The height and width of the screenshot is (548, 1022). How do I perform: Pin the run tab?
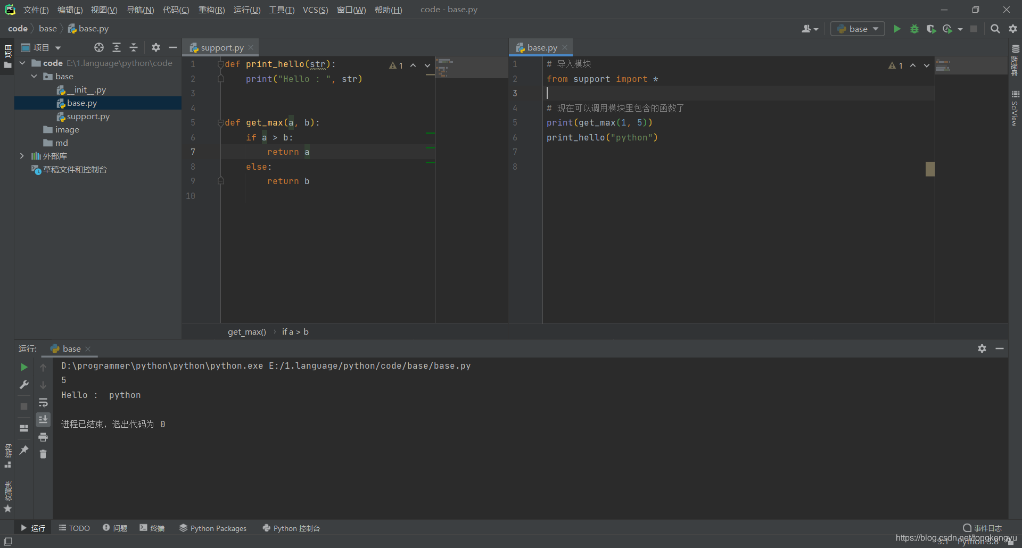24,450
